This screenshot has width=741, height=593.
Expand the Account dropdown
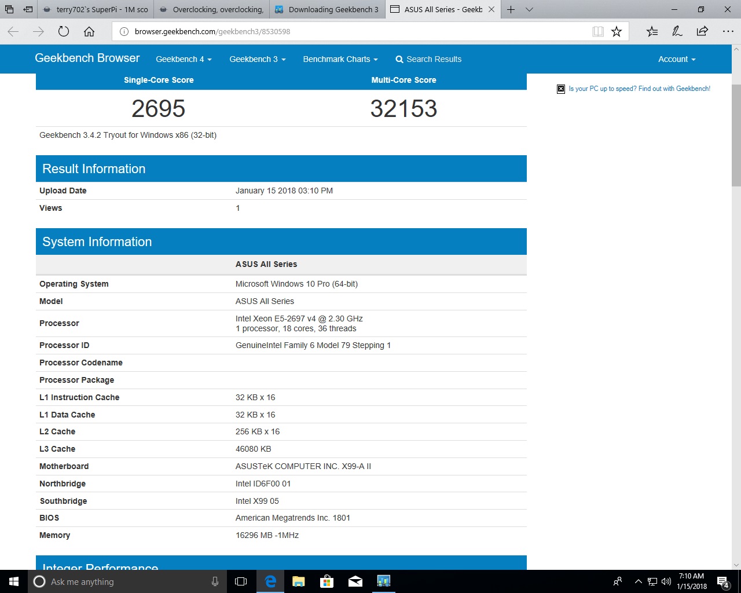tap(677, 59)
